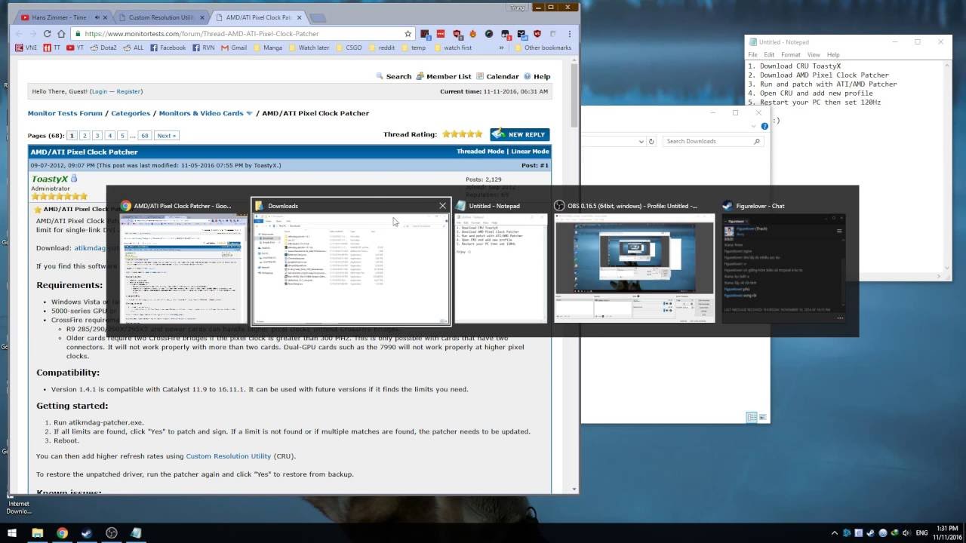Show hidden system tray icons
The image size is (966, 543).
tap(836, 532)
